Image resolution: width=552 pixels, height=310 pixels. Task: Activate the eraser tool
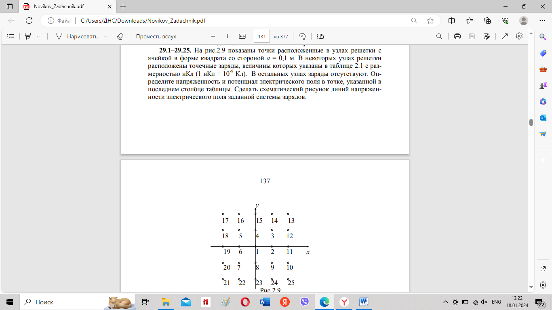120,36
